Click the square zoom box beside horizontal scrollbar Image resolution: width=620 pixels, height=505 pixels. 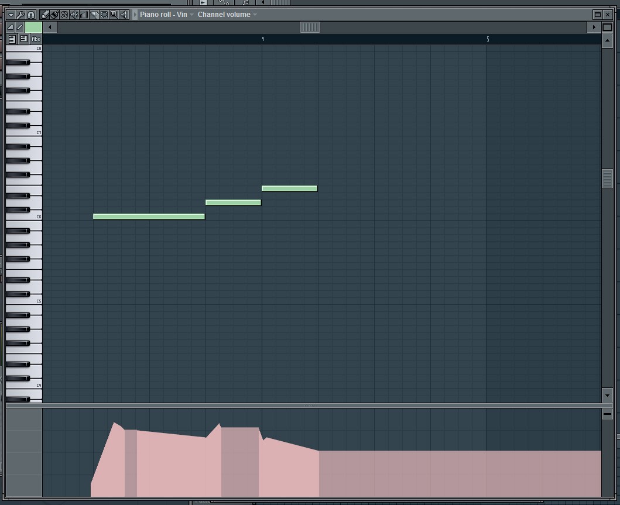pyautogui.click(x=607, y=28)
